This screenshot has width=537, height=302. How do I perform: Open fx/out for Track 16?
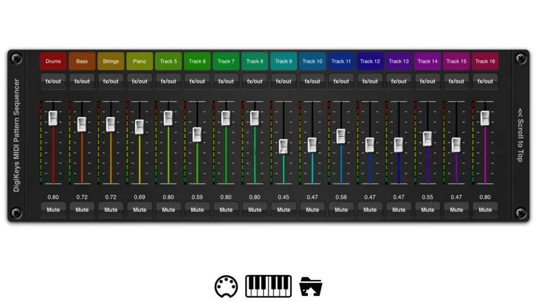[485, 81]
